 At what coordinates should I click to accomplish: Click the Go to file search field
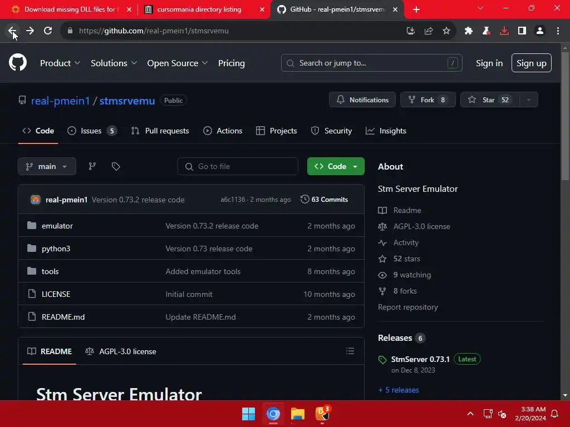238,166
